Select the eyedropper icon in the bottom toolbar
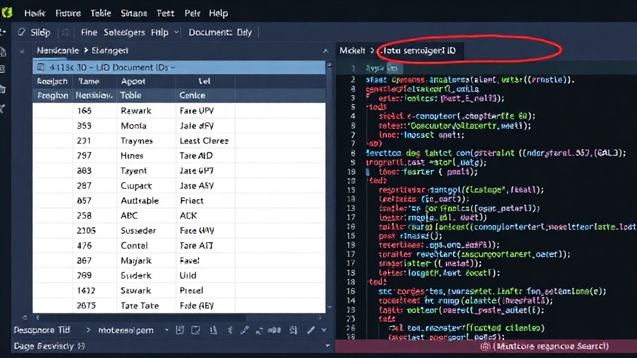 pos(244,331)
